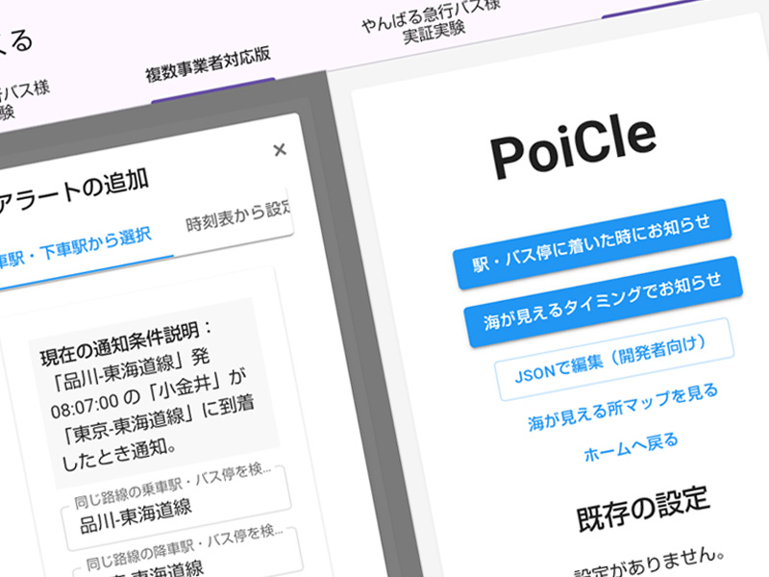The width and height of the screenshot is (769, 577).
Task: Click the 既存の設定 heading
Action: [642, 509]
